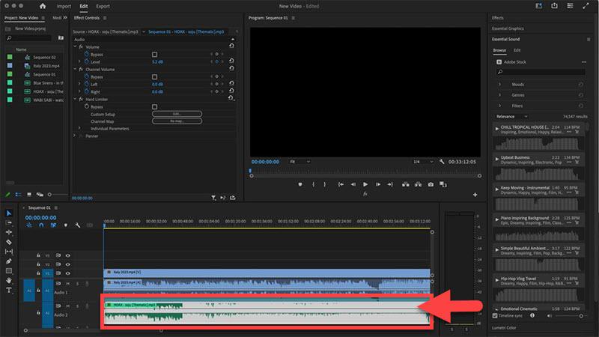Export frame with camera icon
599x337 pixels.
tap(431, 184)
